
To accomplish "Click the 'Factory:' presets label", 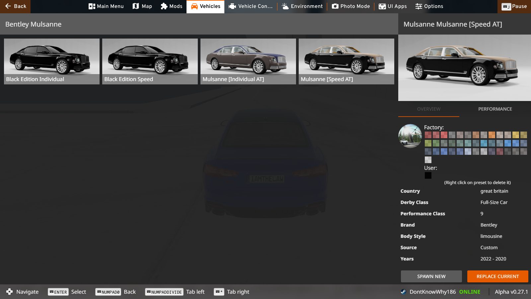I will [x=434, y=127].
